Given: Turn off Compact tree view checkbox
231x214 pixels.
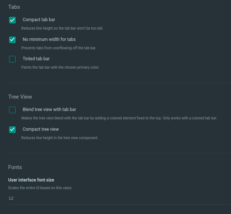Looking at the screenshot, I should [x=12, y=129].
